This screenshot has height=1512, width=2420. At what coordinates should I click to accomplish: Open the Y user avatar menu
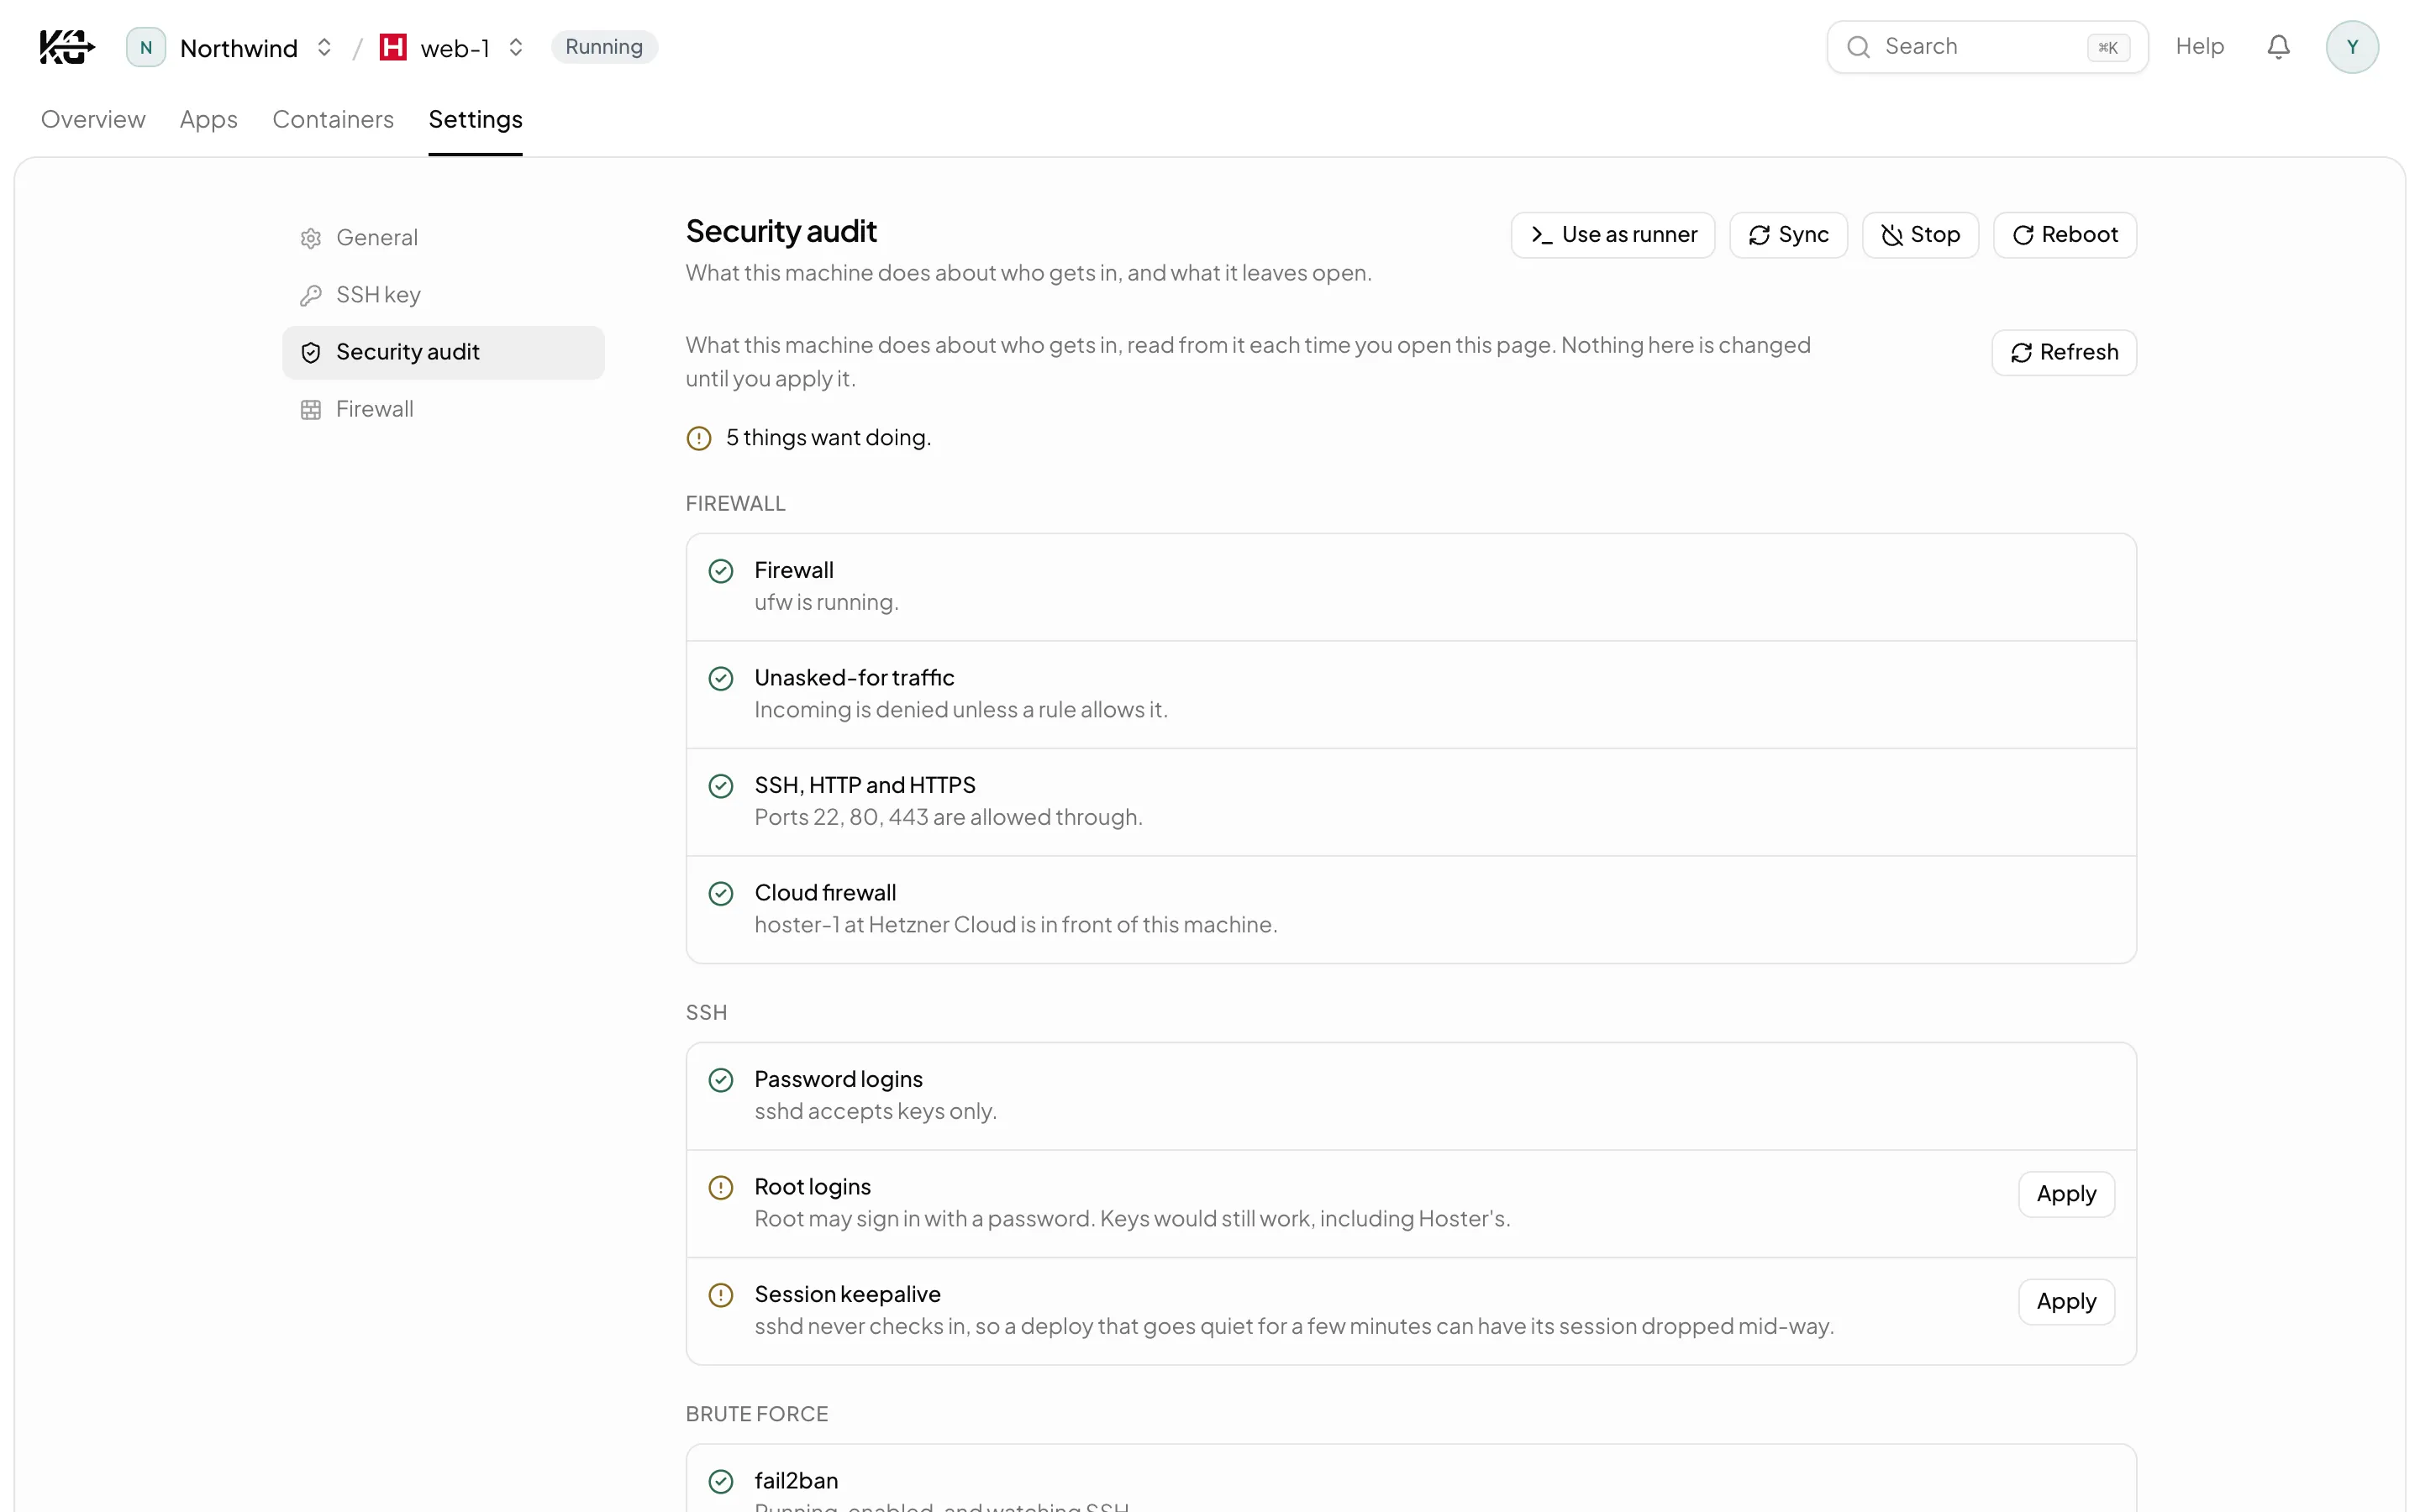(x=2352, y=47)
